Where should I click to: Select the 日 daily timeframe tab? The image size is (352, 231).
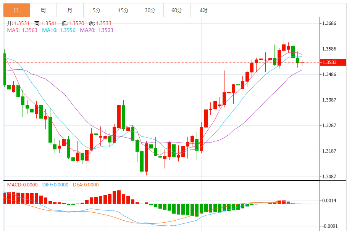[16, 10]
